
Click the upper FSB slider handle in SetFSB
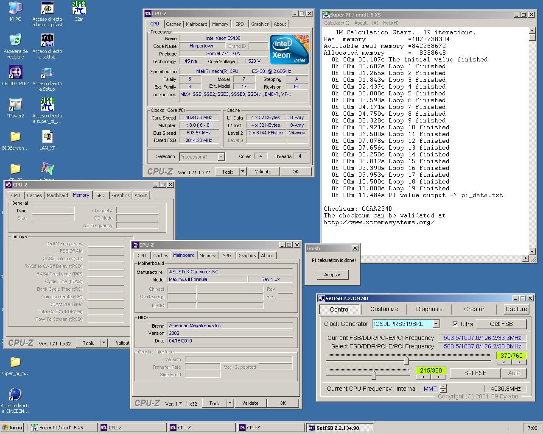[x=406, y=360]
